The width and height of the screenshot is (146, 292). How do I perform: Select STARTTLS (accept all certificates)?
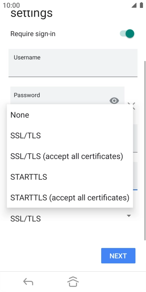70,198
